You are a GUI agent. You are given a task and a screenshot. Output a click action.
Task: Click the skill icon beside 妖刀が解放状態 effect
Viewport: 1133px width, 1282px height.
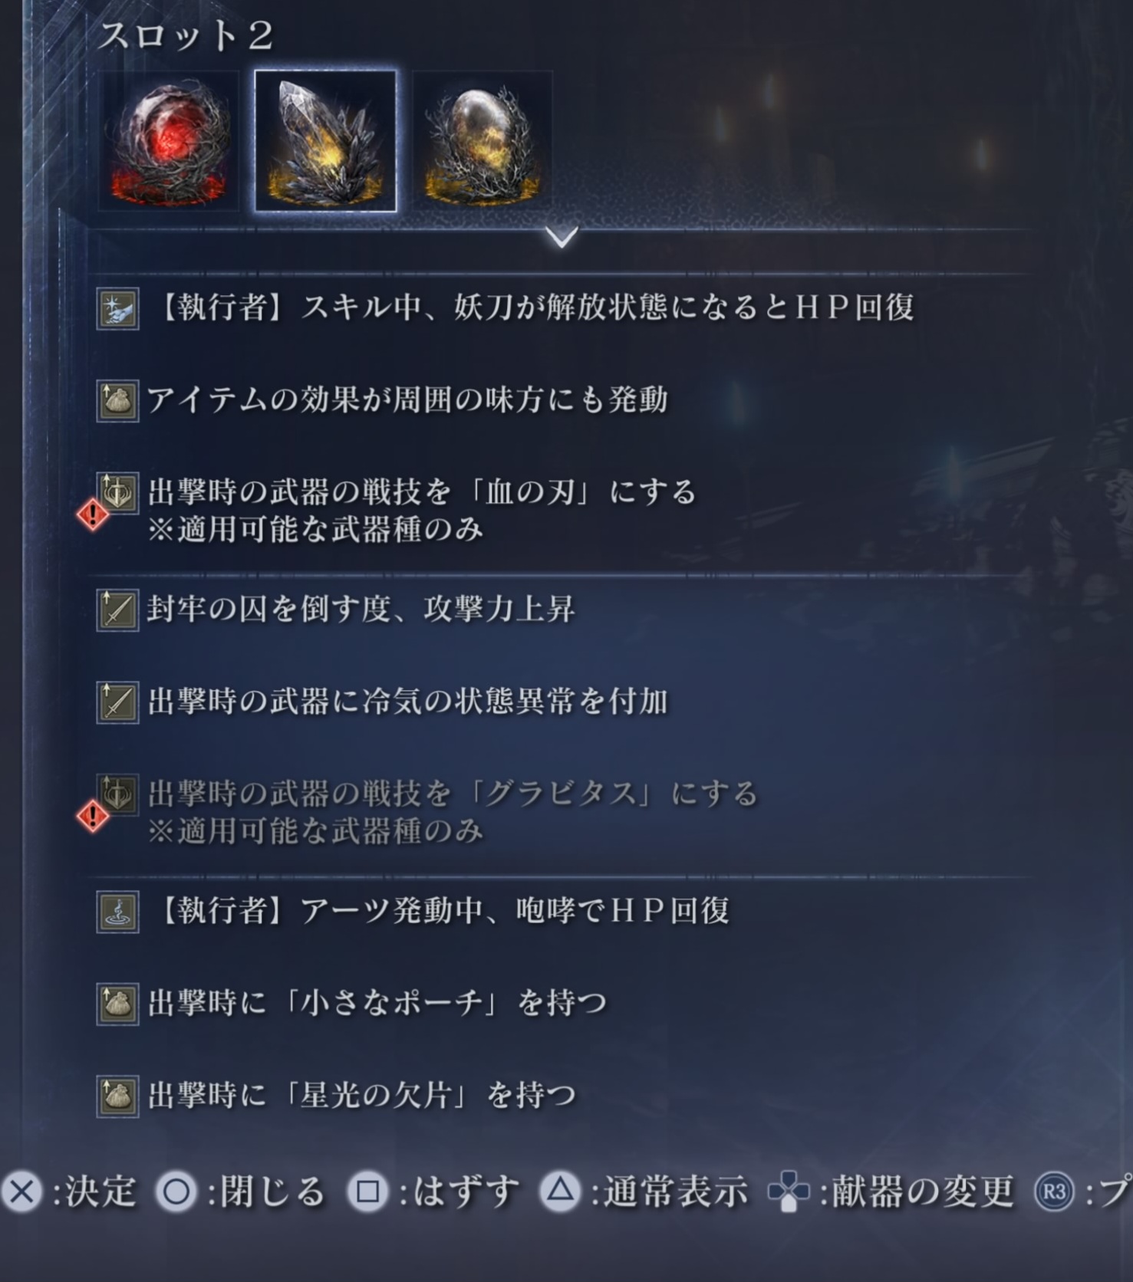click(x=117, y=308)
